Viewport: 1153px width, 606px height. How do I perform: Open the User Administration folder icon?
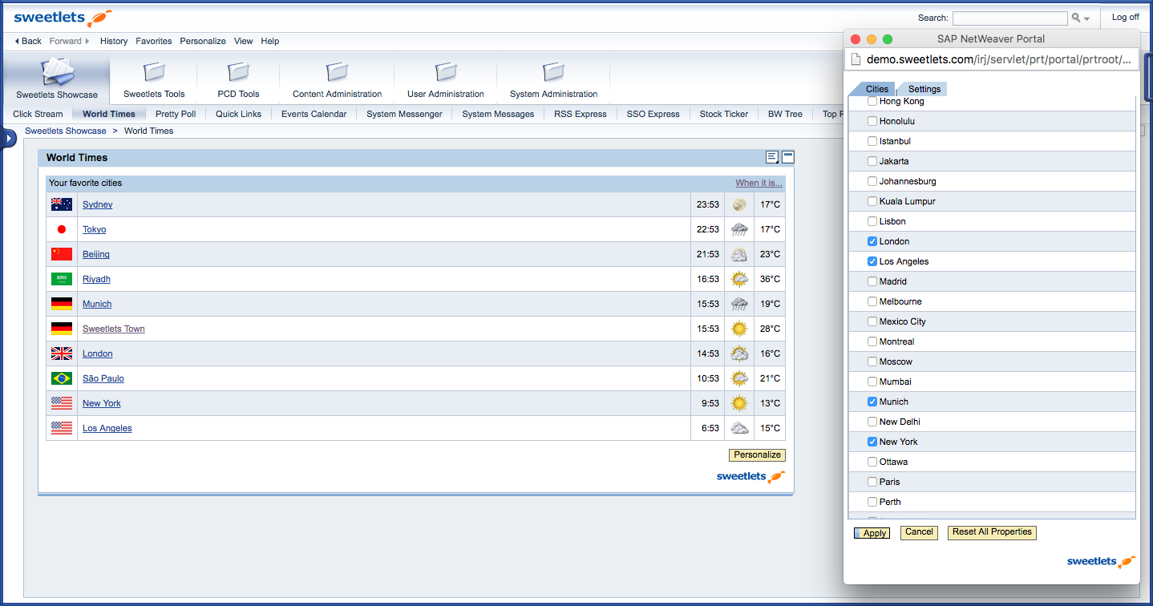point(446,72)
